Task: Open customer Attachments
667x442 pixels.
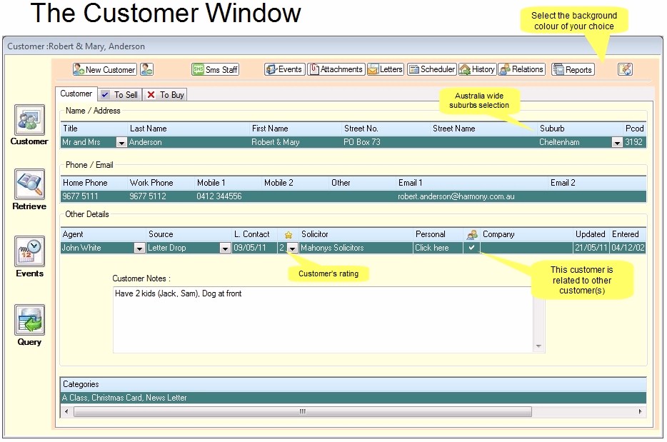Action: [x=336, y=69]
